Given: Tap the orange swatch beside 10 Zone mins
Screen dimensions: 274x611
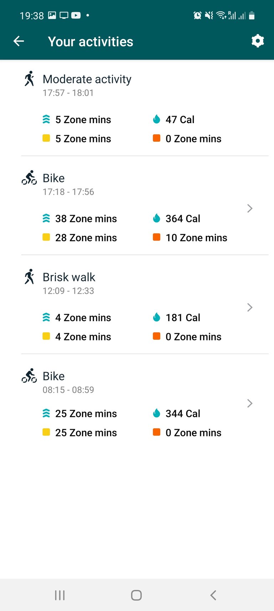Looking at the screenshot, I should coord(156,237).
